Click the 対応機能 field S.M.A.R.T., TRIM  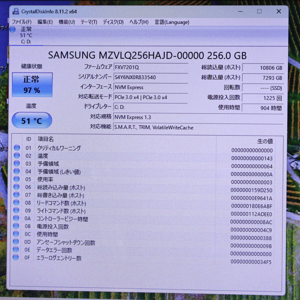point(198,127)
